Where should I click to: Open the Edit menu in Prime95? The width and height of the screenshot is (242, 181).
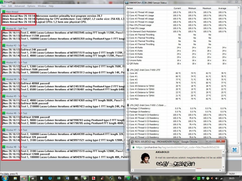coord(10,6)
